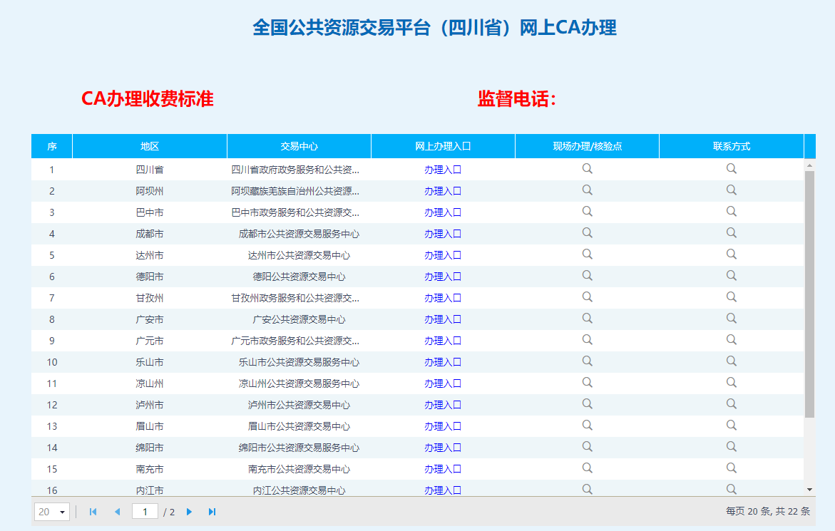
Task: Click the scrollbar down arrow in table
Action: (x=809, y=489)
